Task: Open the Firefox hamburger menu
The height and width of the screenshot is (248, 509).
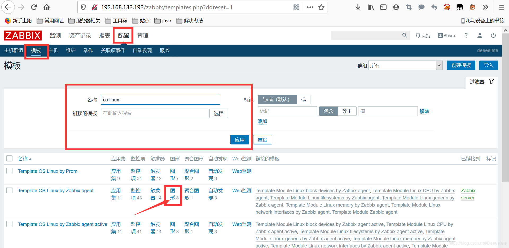Action: (x=502, y=7)
